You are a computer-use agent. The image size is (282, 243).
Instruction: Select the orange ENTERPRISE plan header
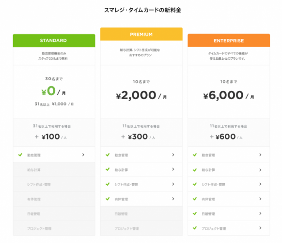tap(229, 40)
